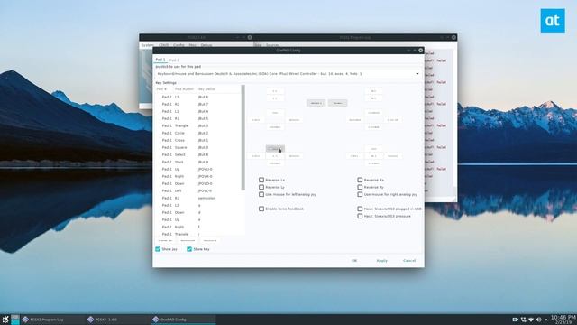The width and height of the screenshot is (577, 325).
Task: Click the Square mapping button
Action: point(354,120)
